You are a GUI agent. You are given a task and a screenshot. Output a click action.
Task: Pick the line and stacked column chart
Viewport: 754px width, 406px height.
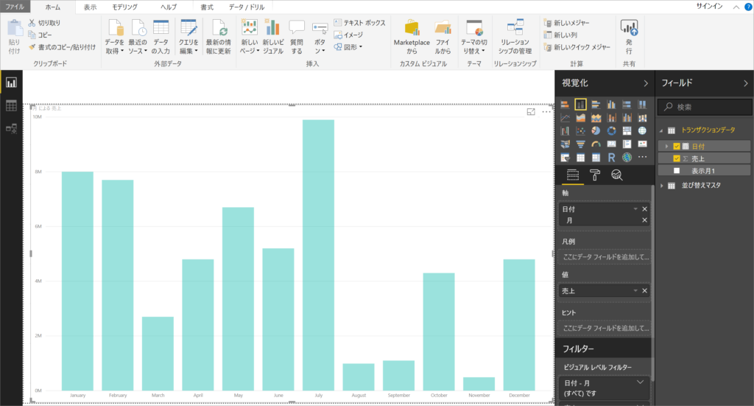611,118
